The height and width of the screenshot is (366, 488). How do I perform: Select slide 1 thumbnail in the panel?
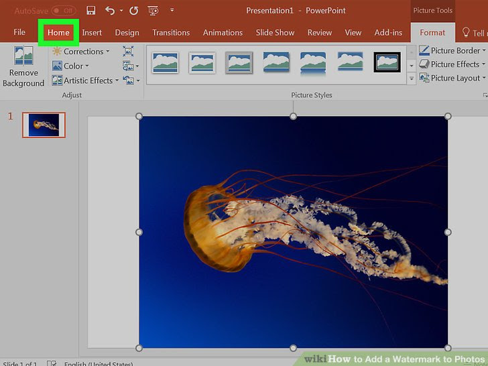tap(44, 125)
